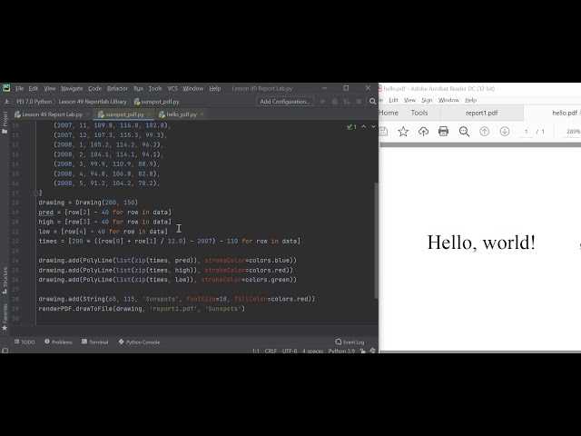Click the inspections checkmark indicator

click(351, 127)
